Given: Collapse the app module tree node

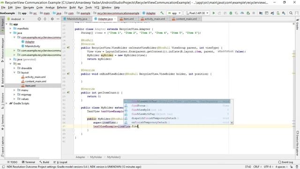Looking at the screenshot, I should 7,24.
